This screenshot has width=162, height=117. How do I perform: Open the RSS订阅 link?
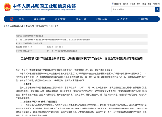[156, 4]
